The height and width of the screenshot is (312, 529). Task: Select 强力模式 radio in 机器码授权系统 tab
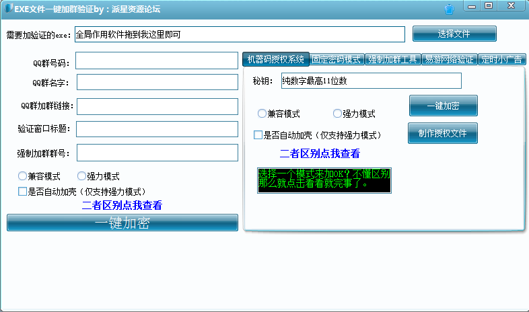click(x=337, y=113)
